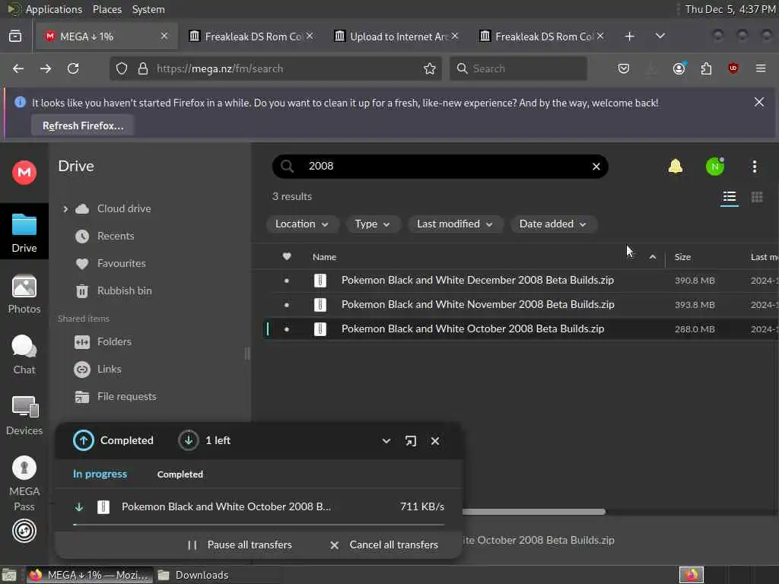Screen dimensions: 779x584
Task: Click the transfer sync icon under MEGA Pass
Action: click(24, 531)
